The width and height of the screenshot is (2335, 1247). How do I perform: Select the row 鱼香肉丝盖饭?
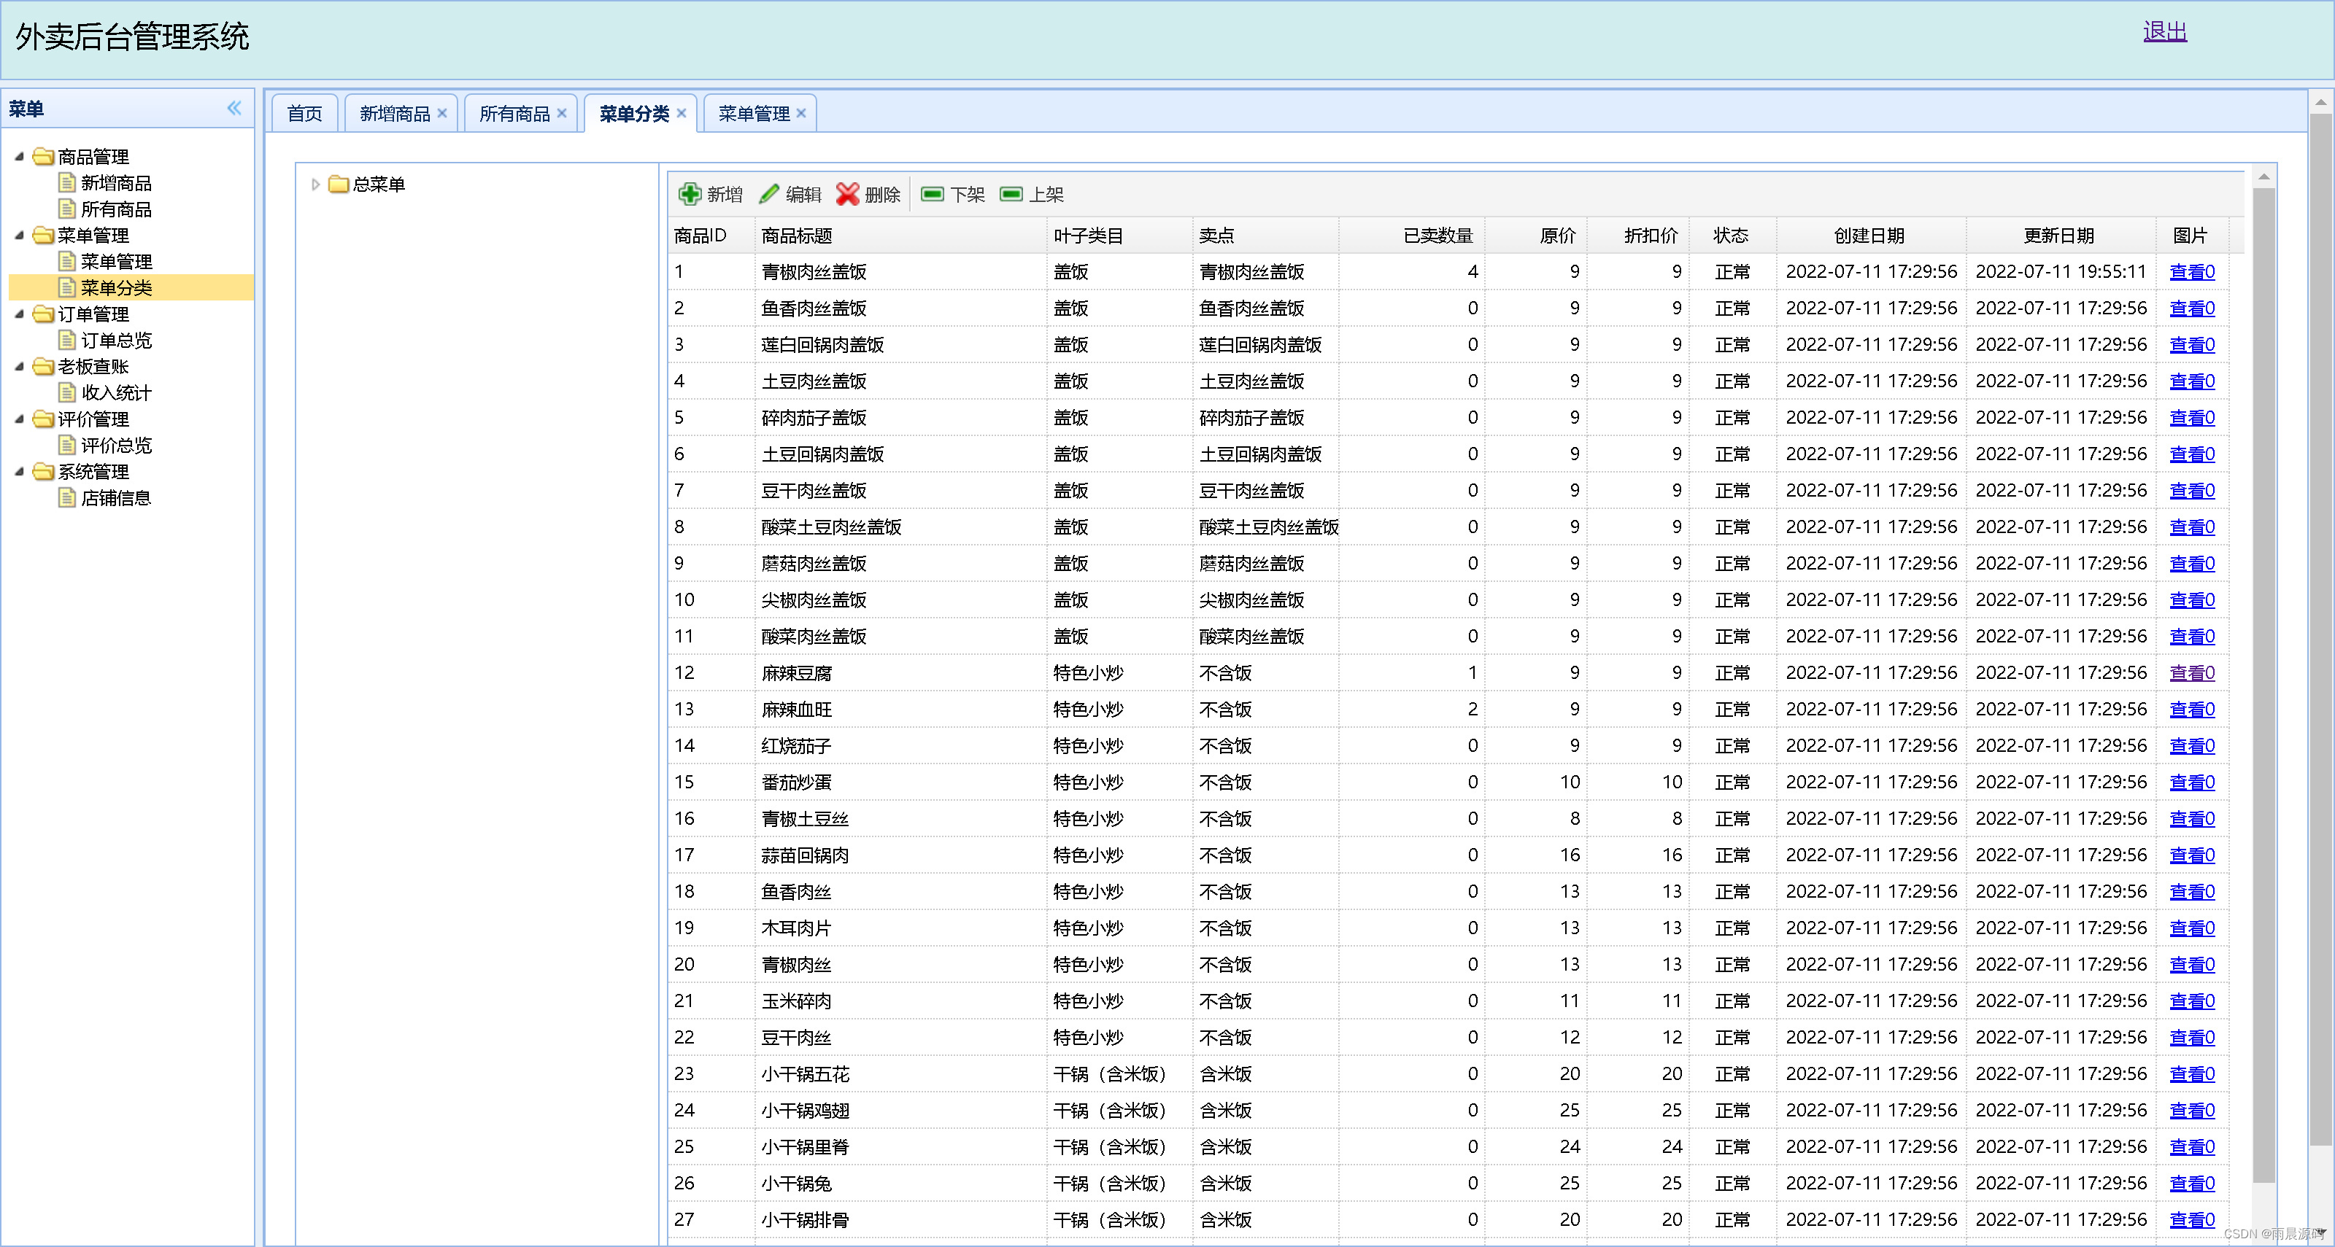pos(1448,308)
